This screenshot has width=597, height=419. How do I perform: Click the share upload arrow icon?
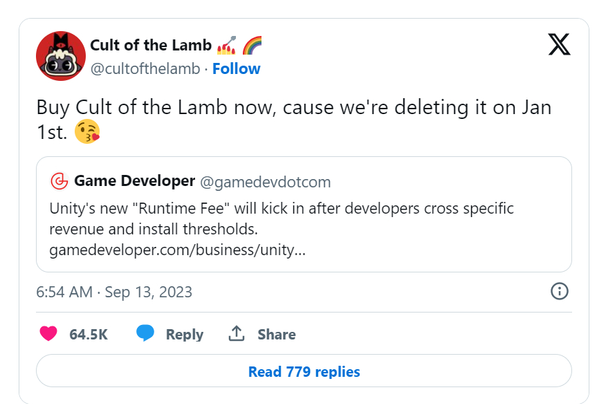click(x=237, y=334)
